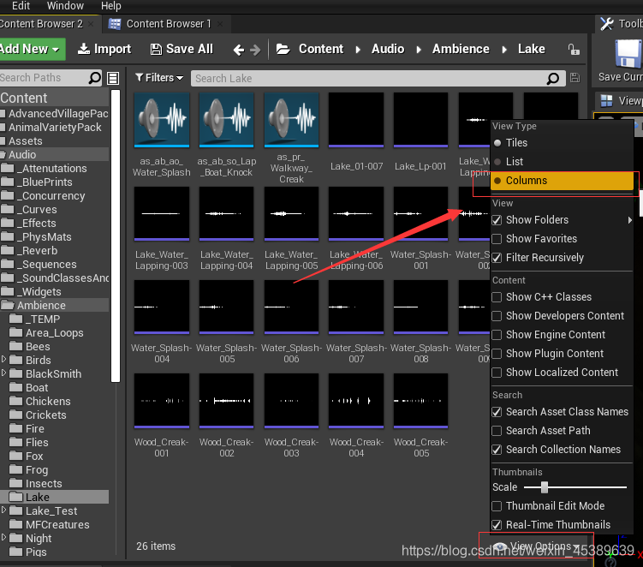This screenshot has width=643, height=567.
Task: Toggle Search Asset Class Names checkbox
Action: (497, 412)
